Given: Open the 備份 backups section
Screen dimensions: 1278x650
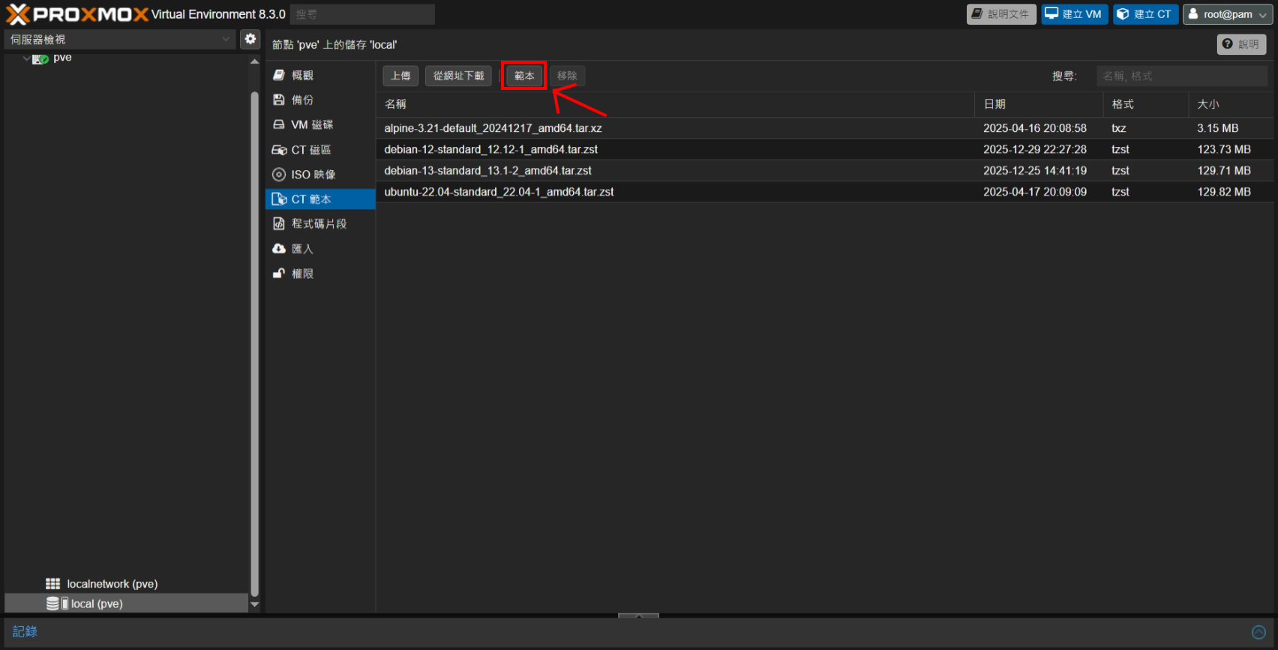Looking at the screenshot, I should pos(302,100).
